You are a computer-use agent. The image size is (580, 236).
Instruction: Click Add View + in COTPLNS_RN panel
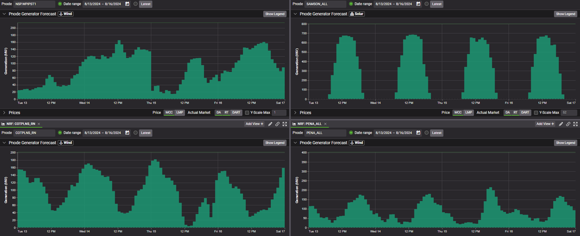coord(254,124)
